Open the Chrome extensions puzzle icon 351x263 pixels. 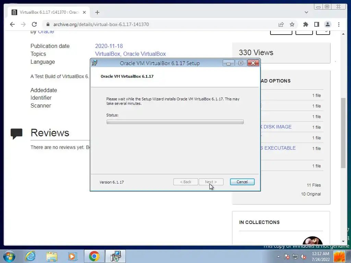point(305,24)
